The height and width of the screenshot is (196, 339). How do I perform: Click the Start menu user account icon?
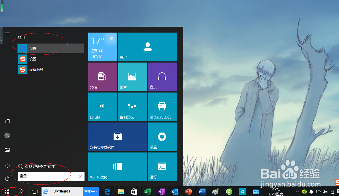tap(7, 135)
